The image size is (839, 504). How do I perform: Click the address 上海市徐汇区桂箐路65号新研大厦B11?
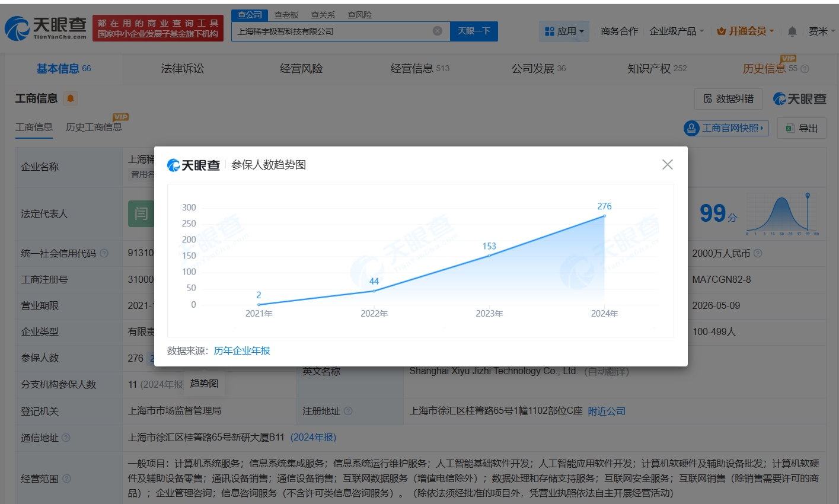coord(206,438)
